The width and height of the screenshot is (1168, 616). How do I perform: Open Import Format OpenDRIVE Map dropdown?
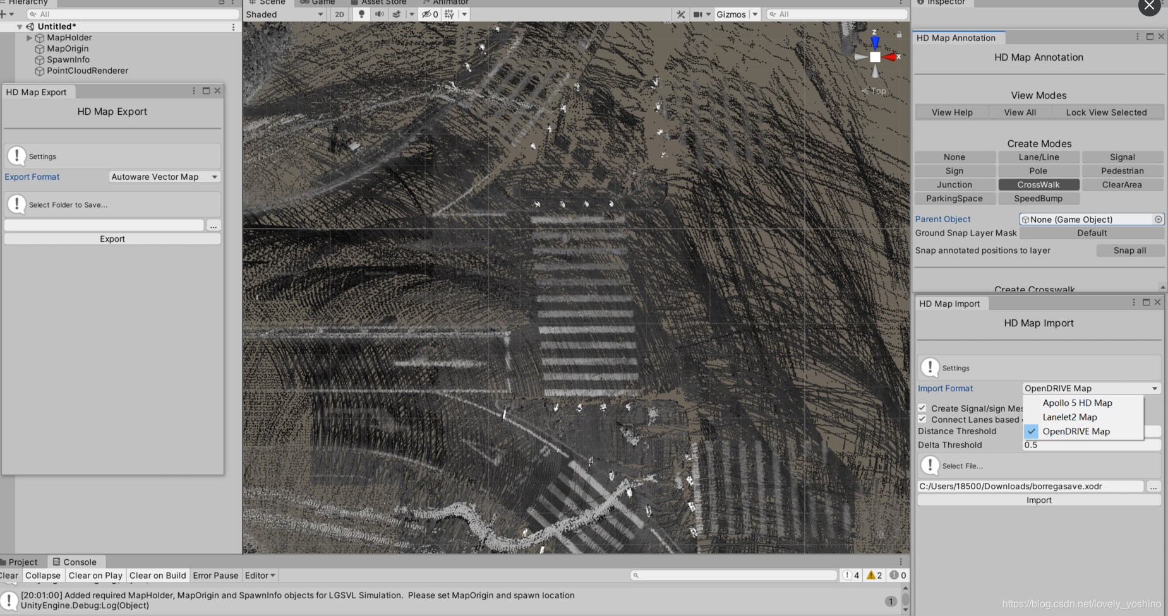(1092, 388)
